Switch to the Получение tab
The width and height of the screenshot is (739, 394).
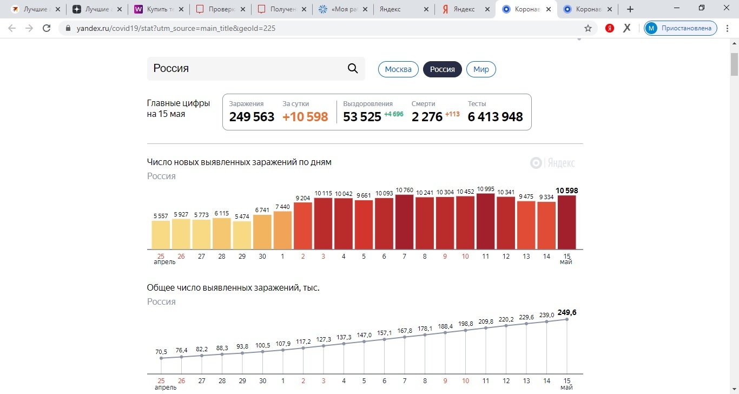pos(282,9)
